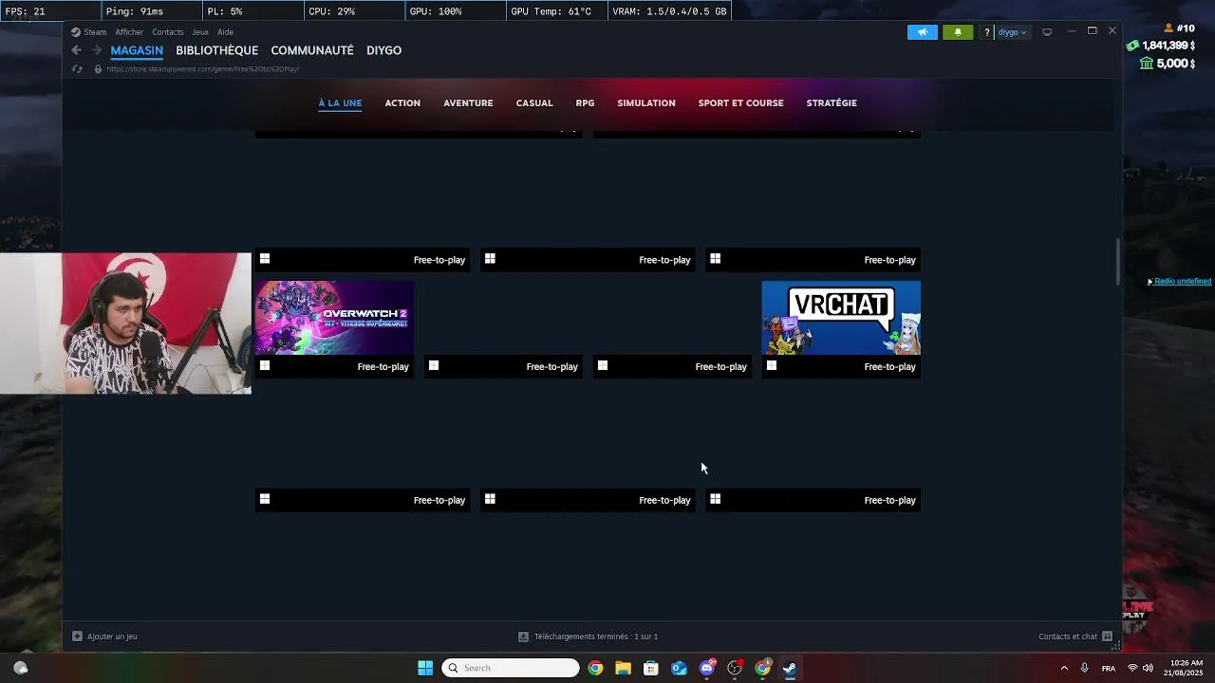Open the VRChat game thumbnail
1215x683 pixels.
(841, 318)
